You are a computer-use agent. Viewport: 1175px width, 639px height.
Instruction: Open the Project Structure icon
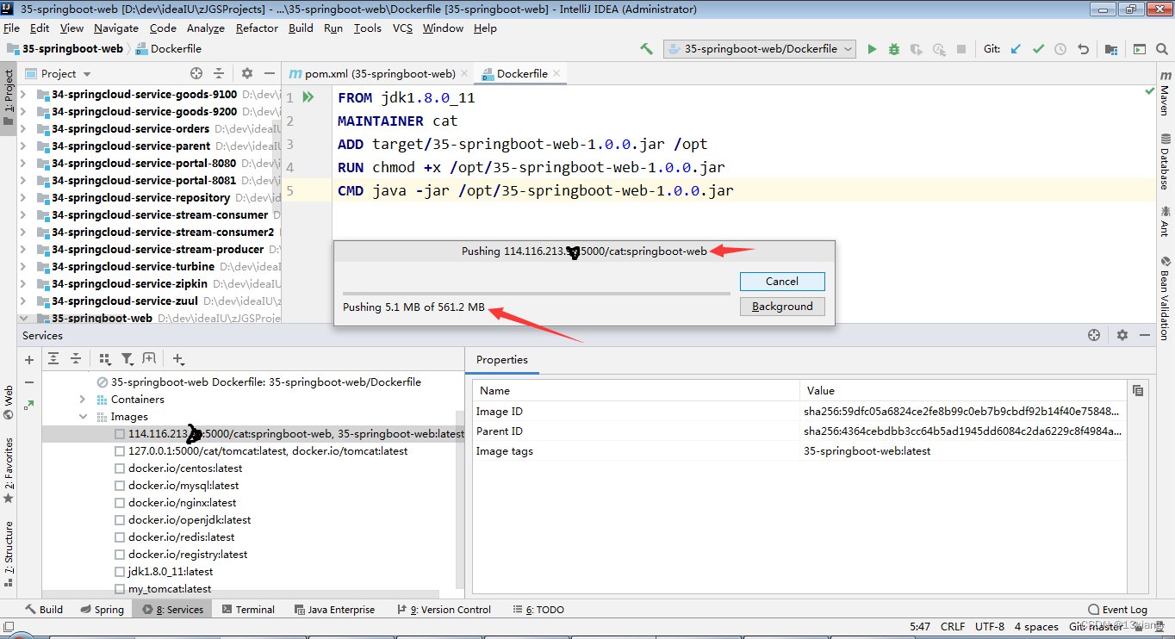[x=1111, y=49]
